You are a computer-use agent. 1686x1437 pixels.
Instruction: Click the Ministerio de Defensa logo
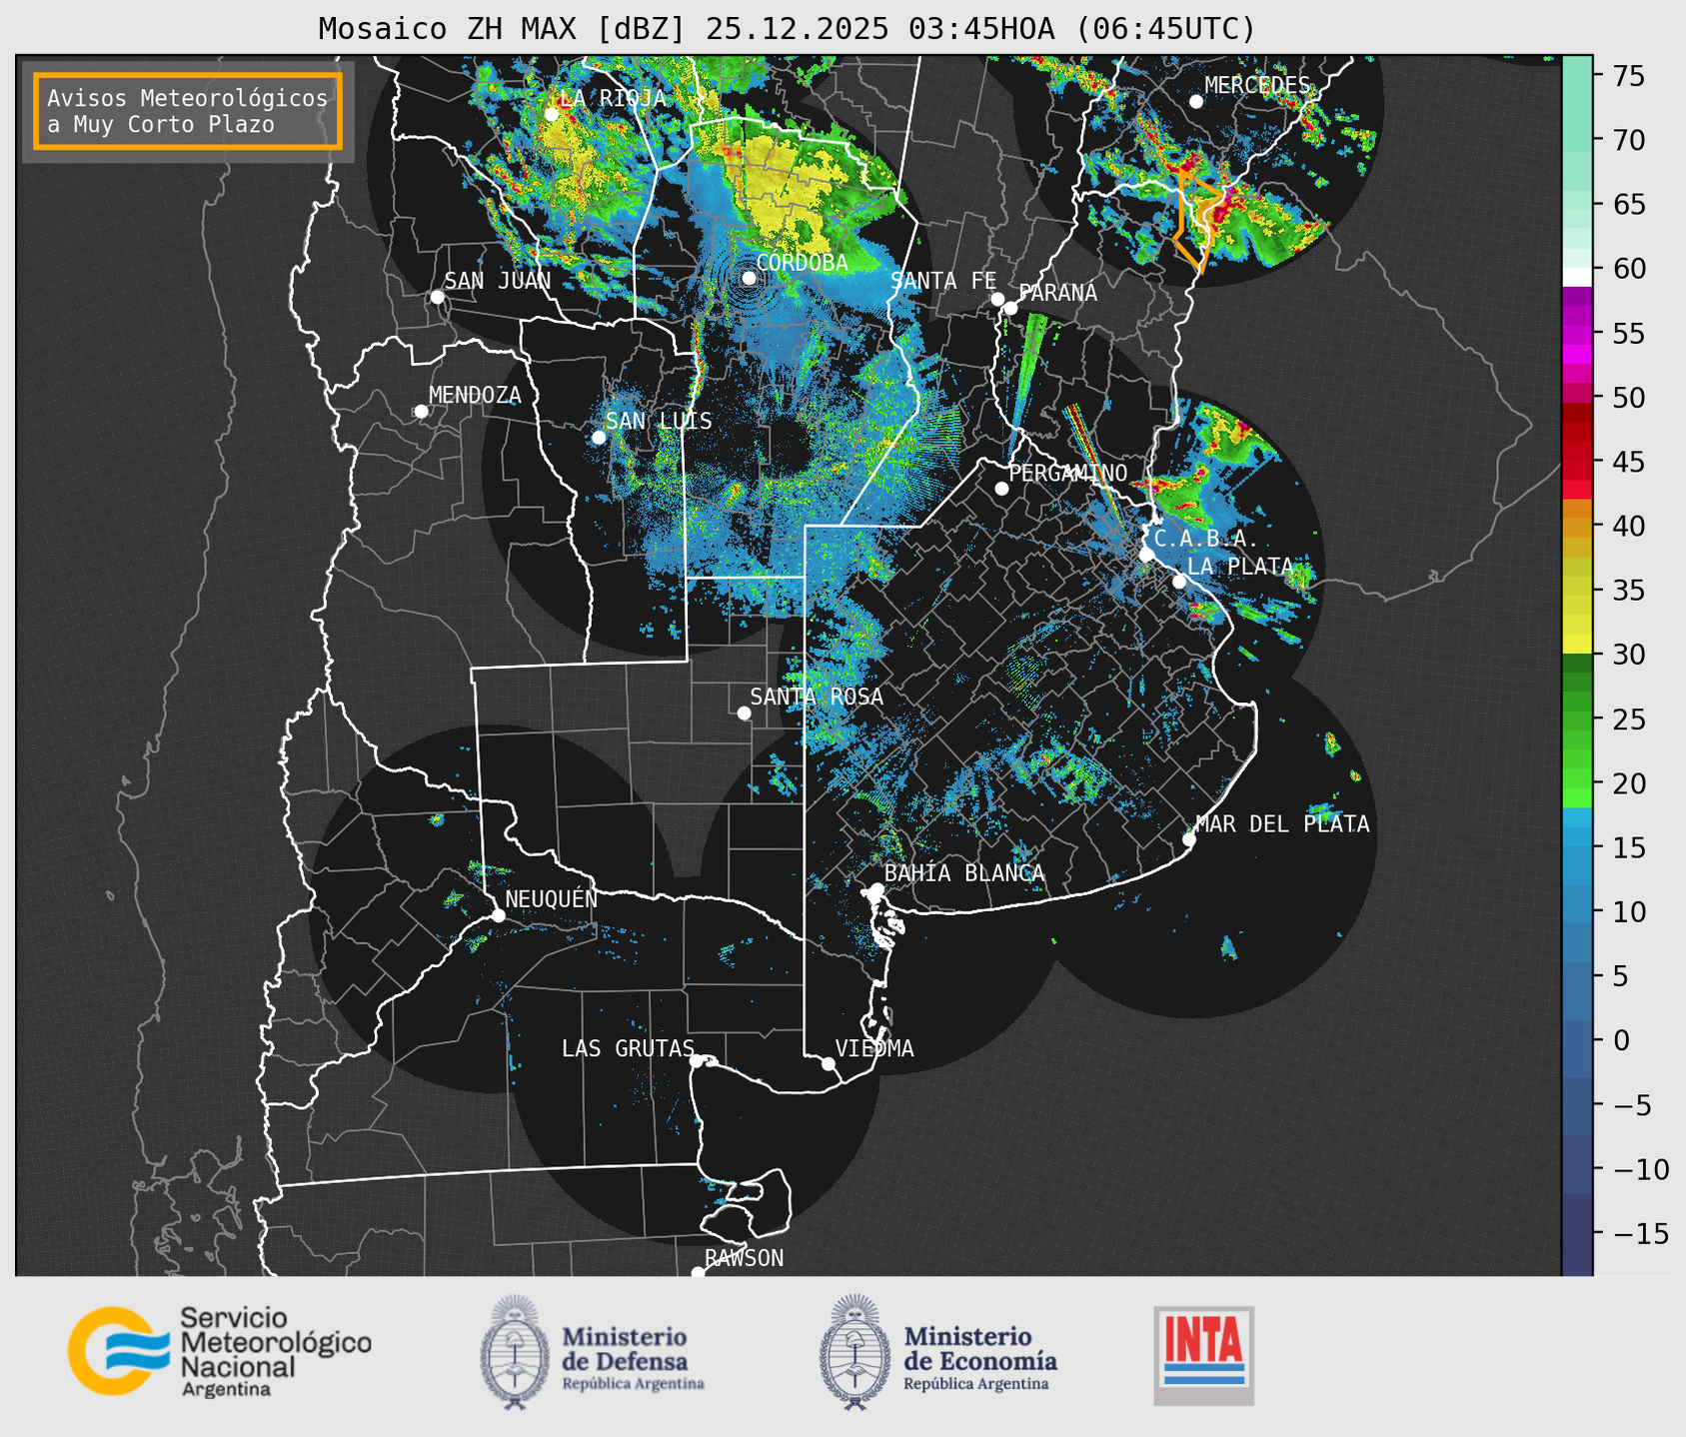click(x=593, y=1352)
